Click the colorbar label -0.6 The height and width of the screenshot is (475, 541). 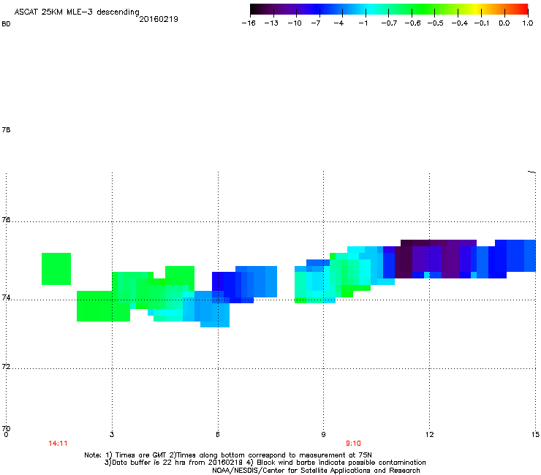(412, 23)
